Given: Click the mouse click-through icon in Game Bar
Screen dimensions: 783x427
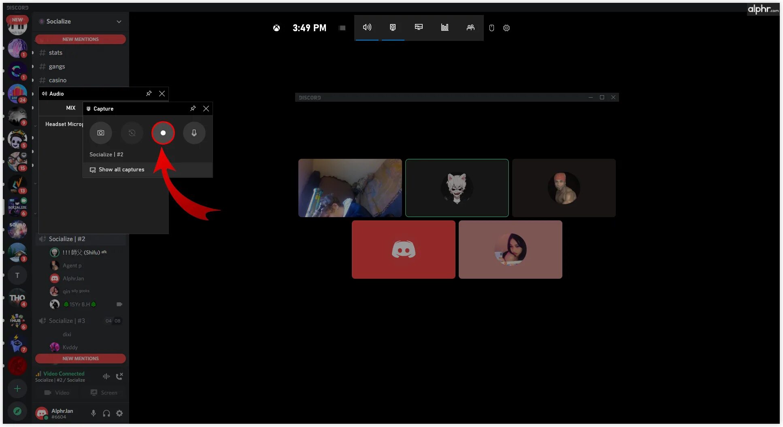Looking at the screenshot, I should pos(492,28).
